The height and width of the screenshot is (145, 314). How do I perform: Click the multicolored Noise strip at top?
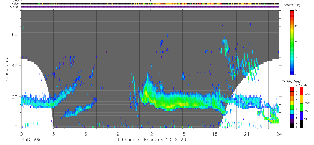click(150, 4)
